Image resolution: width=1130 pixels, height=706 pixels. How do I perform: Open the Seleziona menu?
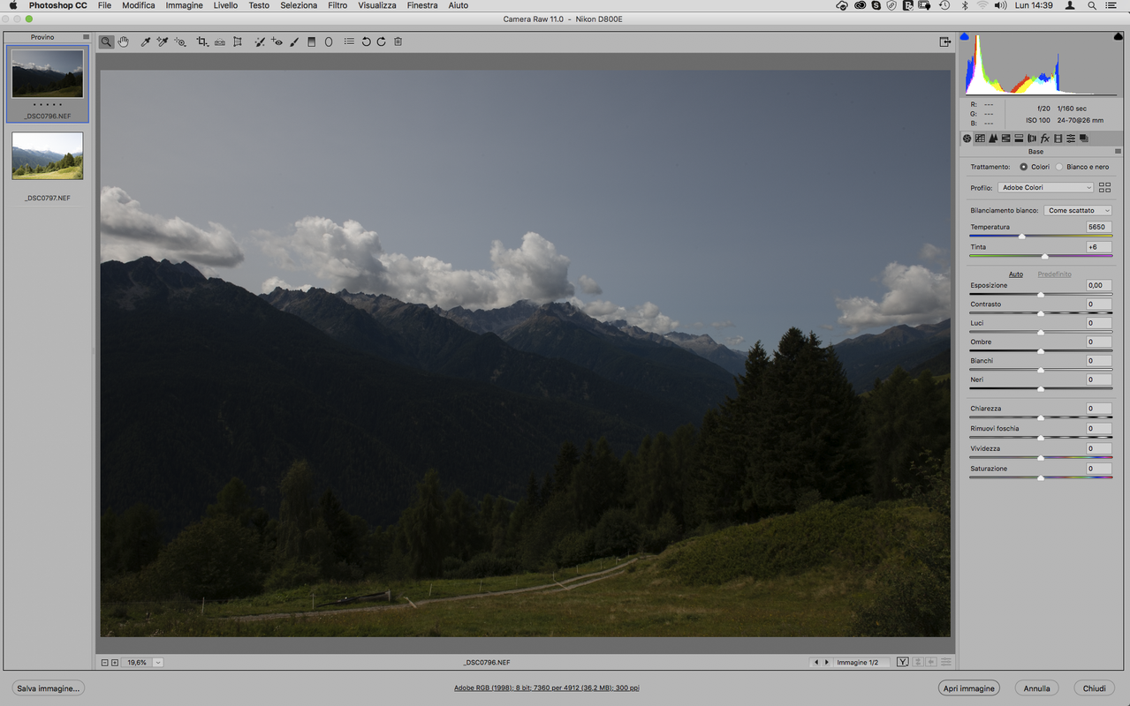(299, 5)
